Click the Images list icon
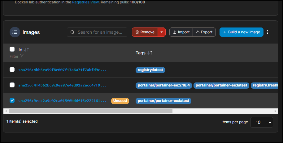Screen dimensions: 283x143 [x=15, y=32]
